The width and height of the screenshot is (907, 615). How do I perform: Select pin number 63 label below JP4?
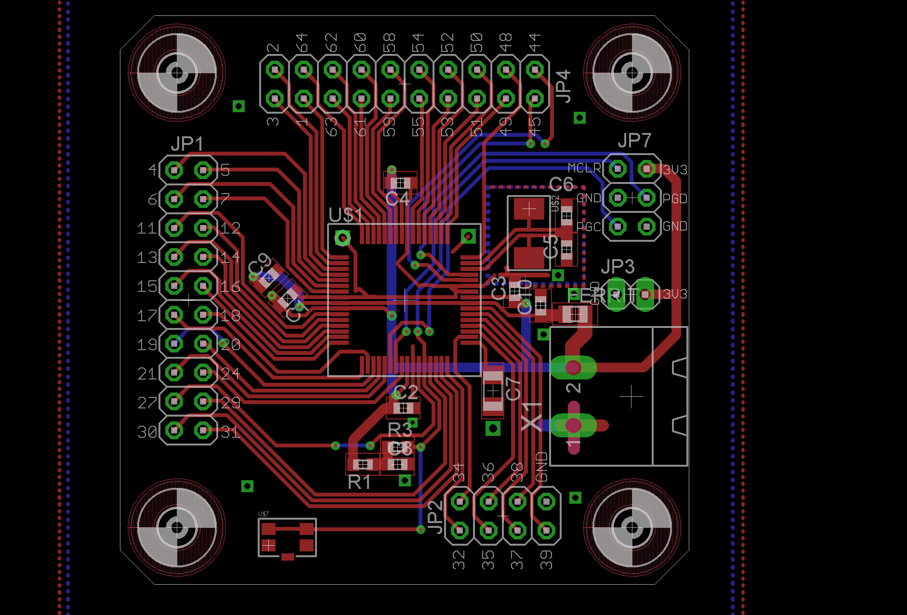click(331, 127)
